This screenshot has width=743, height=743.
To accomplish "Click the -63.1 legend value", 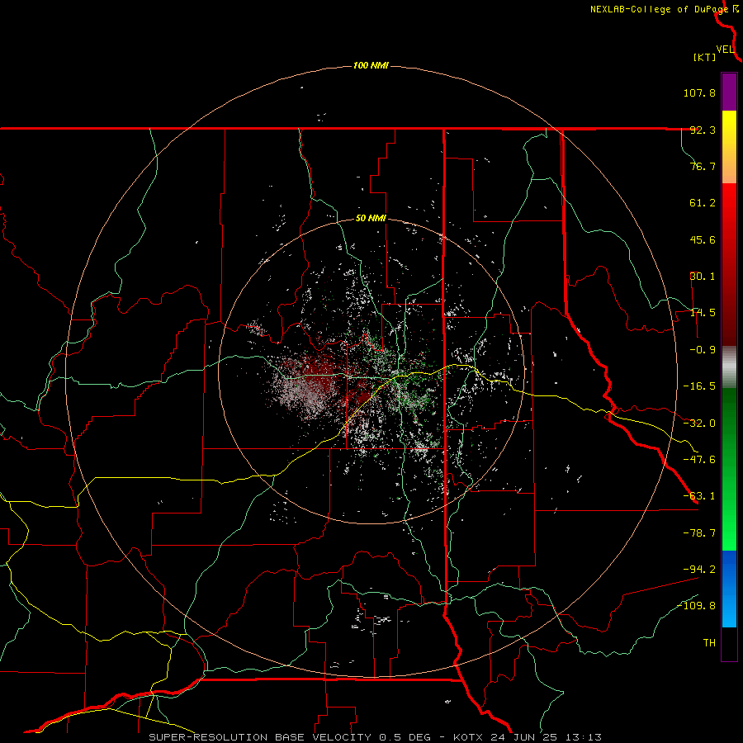I will click(x=699, y=496).
